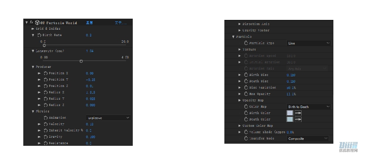The image size is (369, 167).
Task: Click the Birth Color swatch
Action: coord(290,113)
